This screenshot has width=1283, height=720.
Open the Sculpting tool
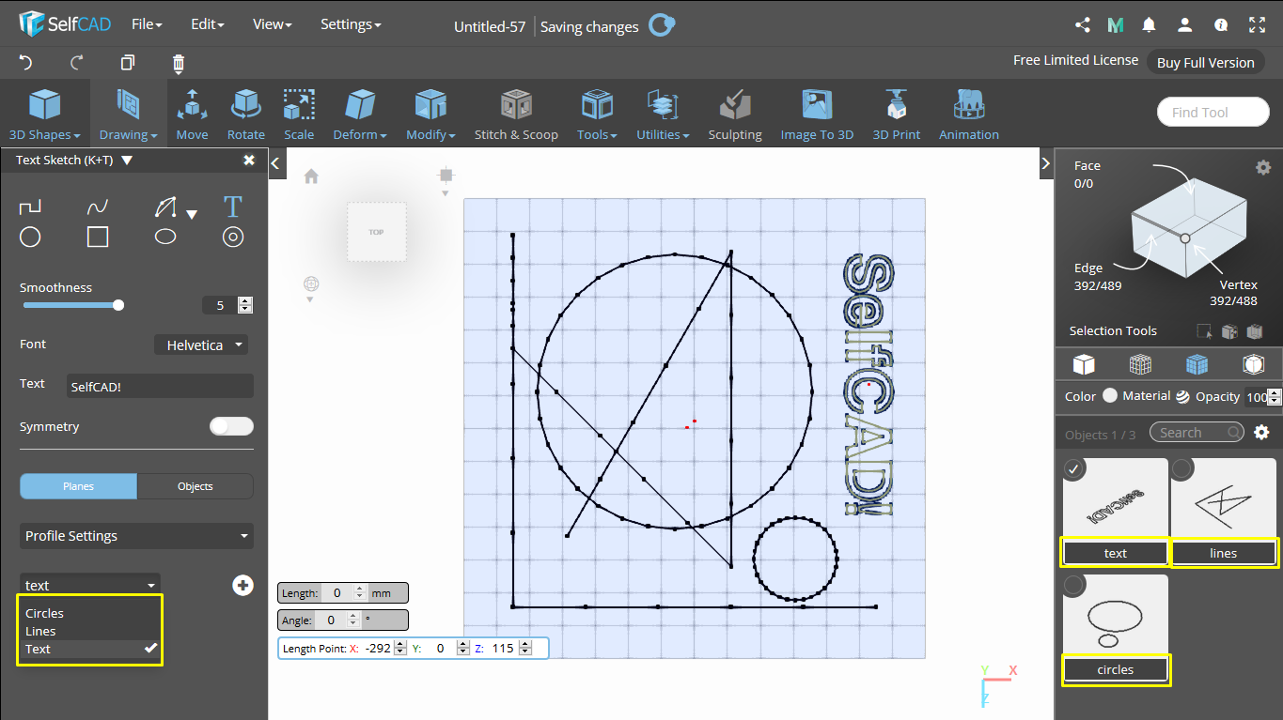pyautogui.click(x=734, y=115)
